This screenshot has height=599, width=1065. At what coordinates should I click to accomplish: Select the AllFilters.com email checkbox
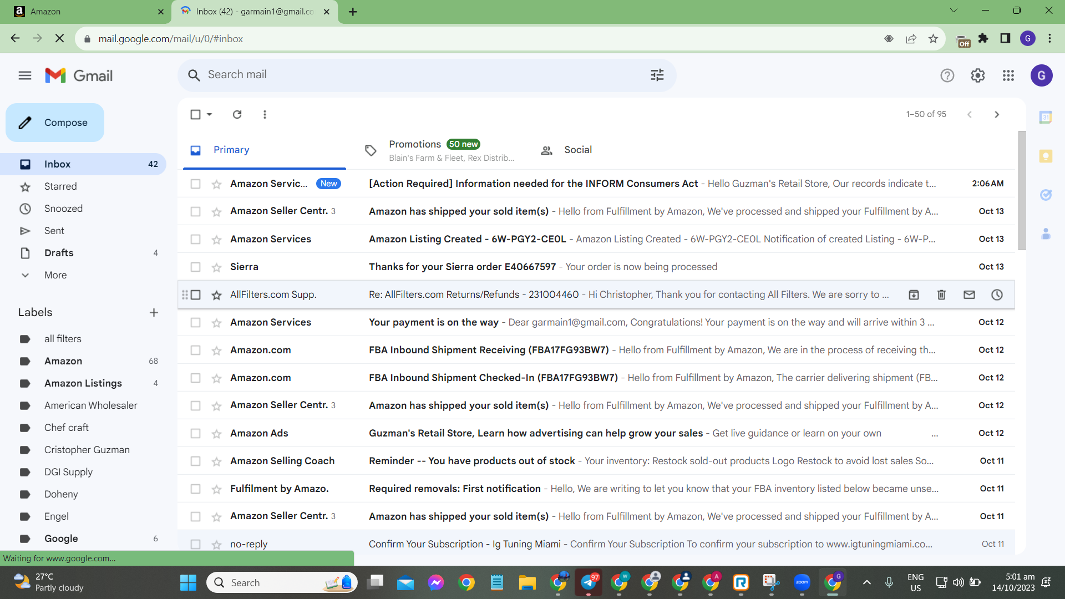tap(195, 295)
